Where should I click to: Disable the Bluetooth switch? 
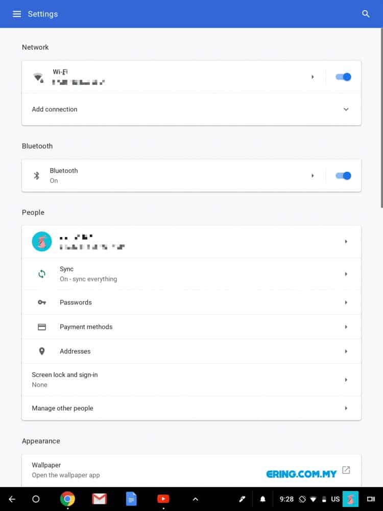(343, 176)
